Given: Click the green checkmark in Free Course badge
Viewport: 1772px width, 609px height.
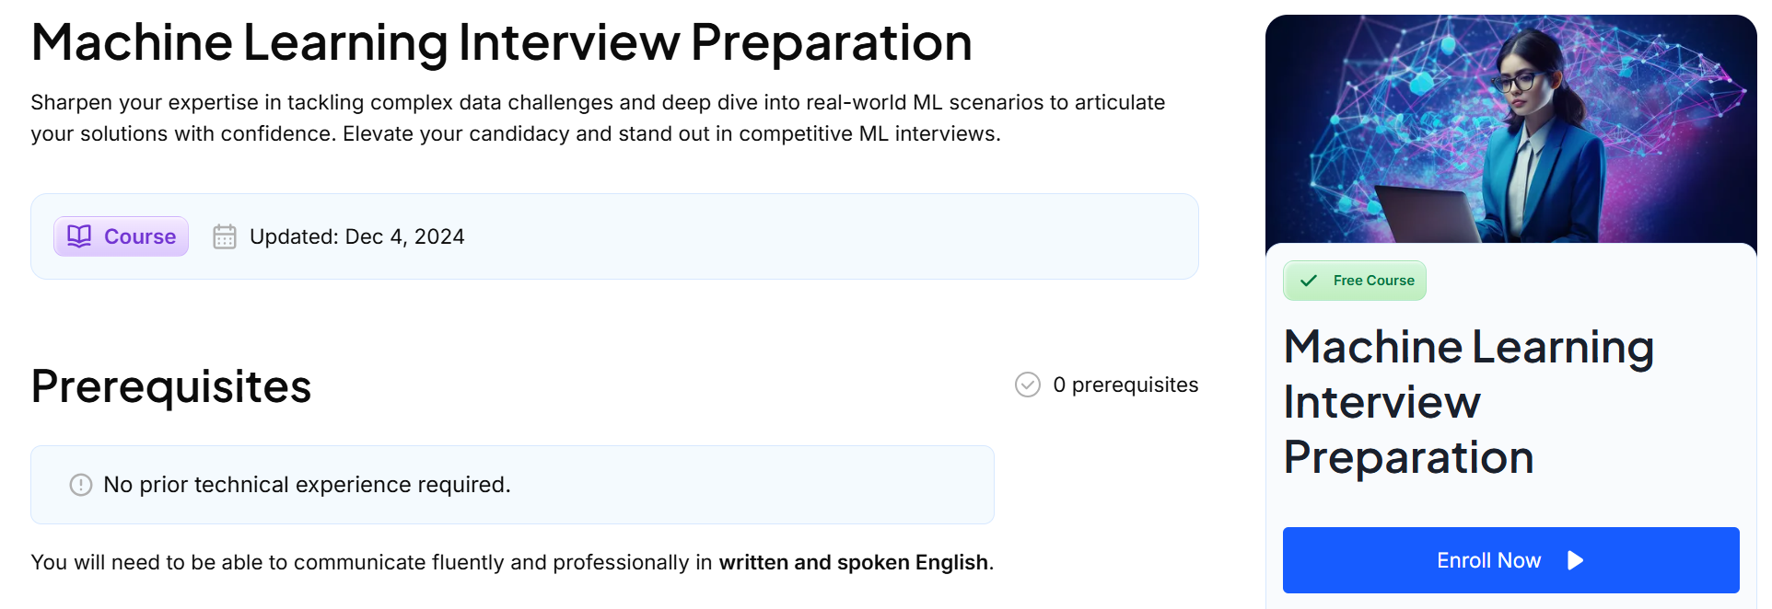Looking at the screenshot, I should (x=1308, y=281).
